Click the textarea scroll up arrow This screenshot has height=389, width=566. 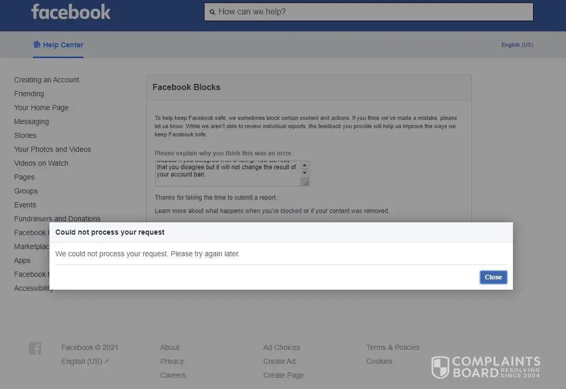[305, 166]
